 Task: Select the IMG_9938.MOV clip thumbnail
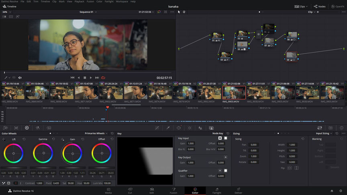point(258,93)
